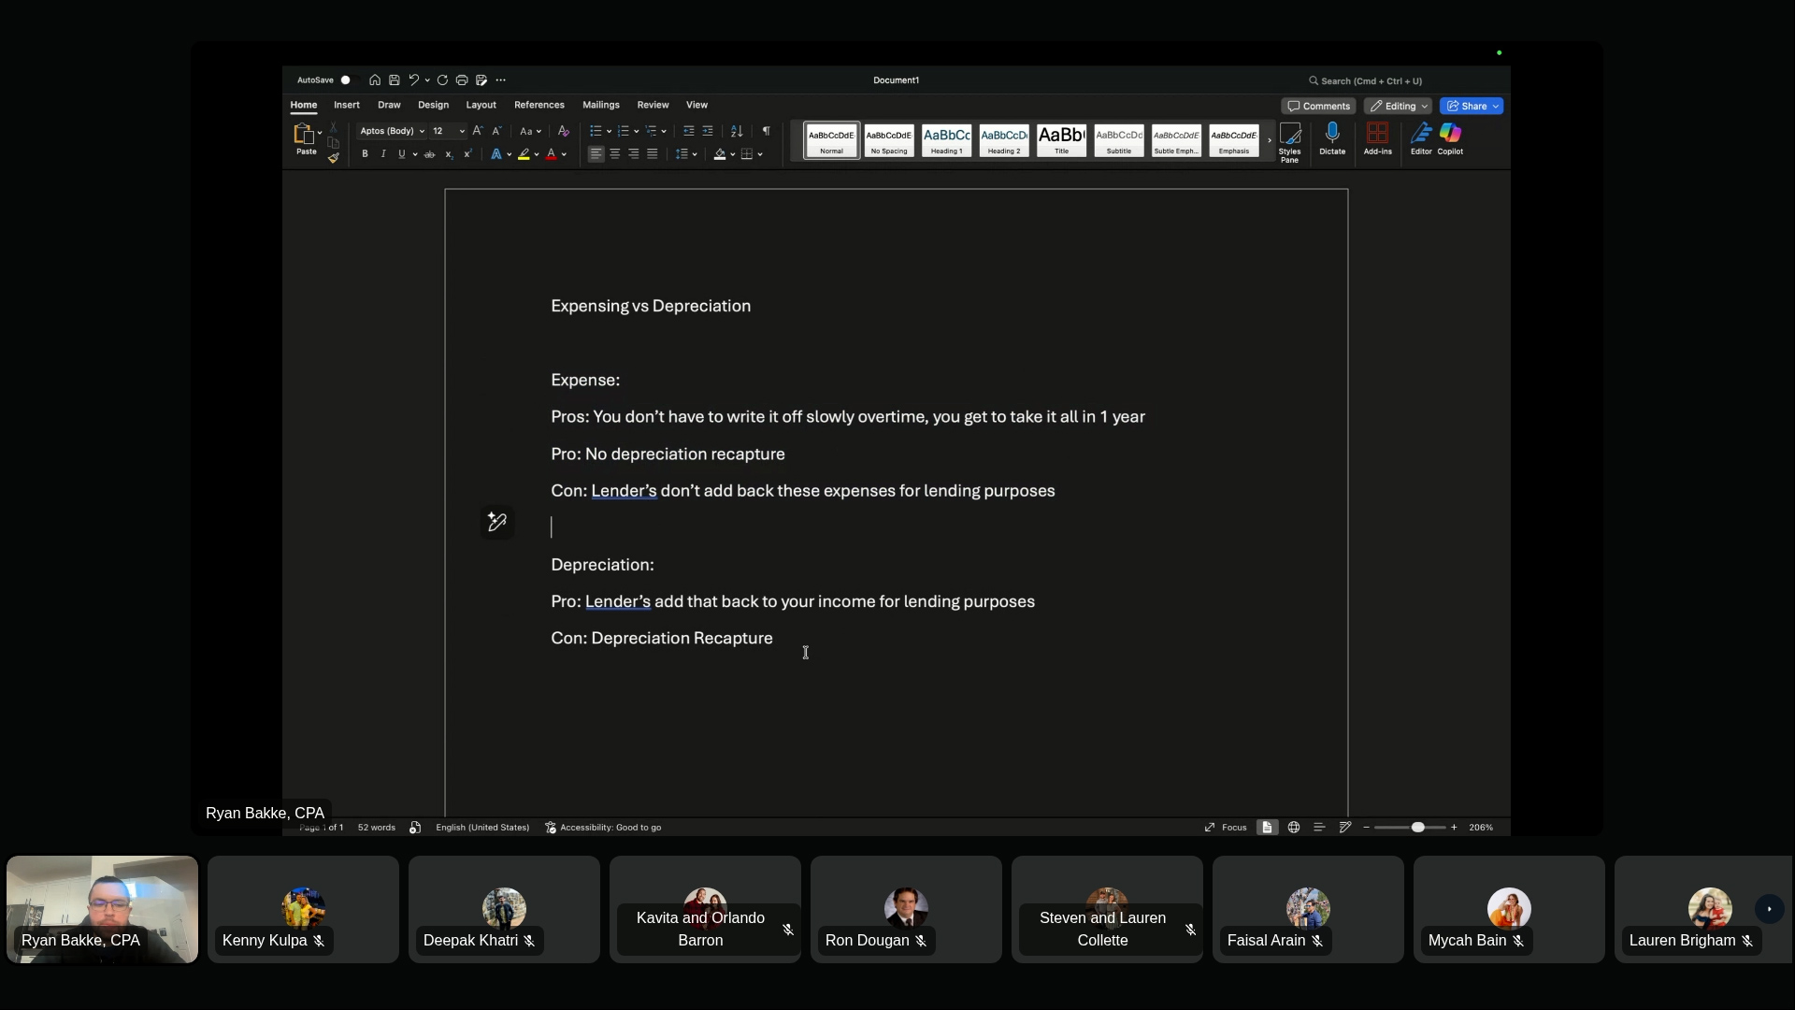Toggle bold formatting
1795x1010 pixels.
365,154
